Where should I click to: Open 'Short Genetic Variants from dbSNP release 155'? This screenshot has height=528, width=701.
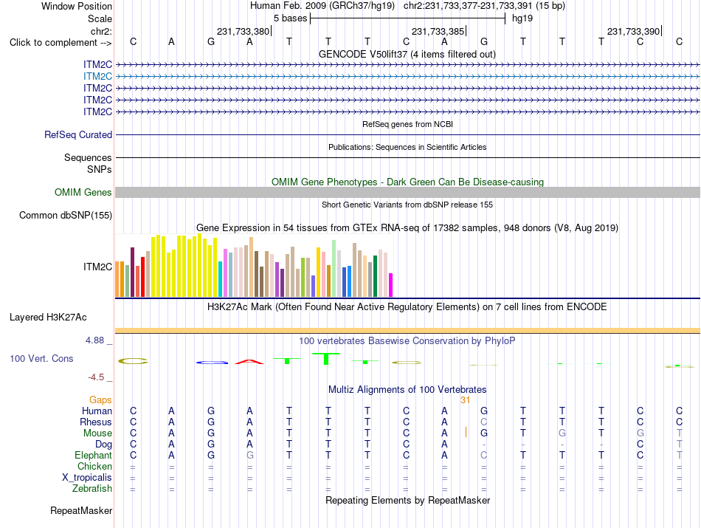407,205
